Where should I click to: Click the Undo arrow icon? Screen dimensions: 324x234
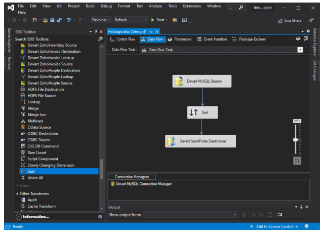[69, 20]
